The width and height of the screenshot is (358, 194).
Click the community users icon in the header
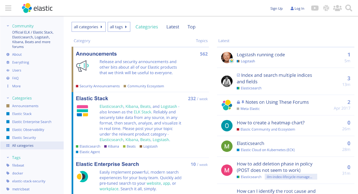coord(337,8)
